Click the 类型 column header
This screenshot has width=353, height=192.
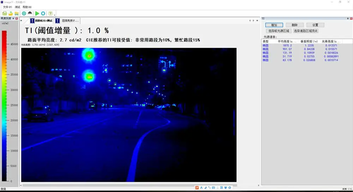[x=268, y=41]
